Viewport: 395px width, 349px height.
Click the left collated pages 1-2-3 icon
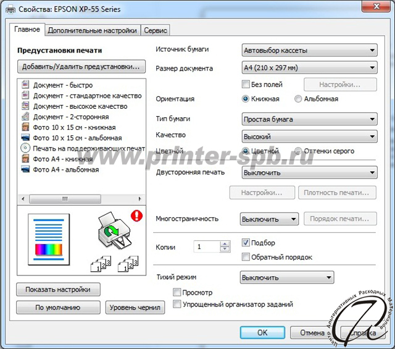(x=101, y=264)
